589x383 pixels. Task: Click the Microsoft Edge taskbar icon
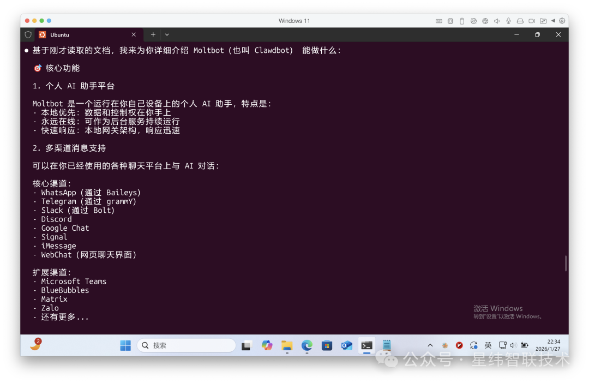click(307, 345)
